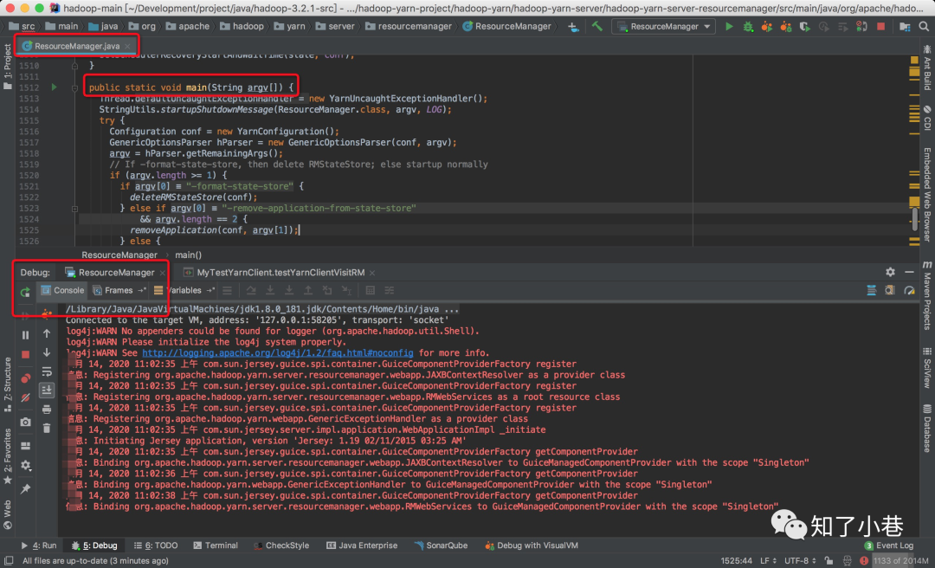Viewport: 935px width, 568px height.
Task: Open Frames tab options arrow
Action: (141, 291)
